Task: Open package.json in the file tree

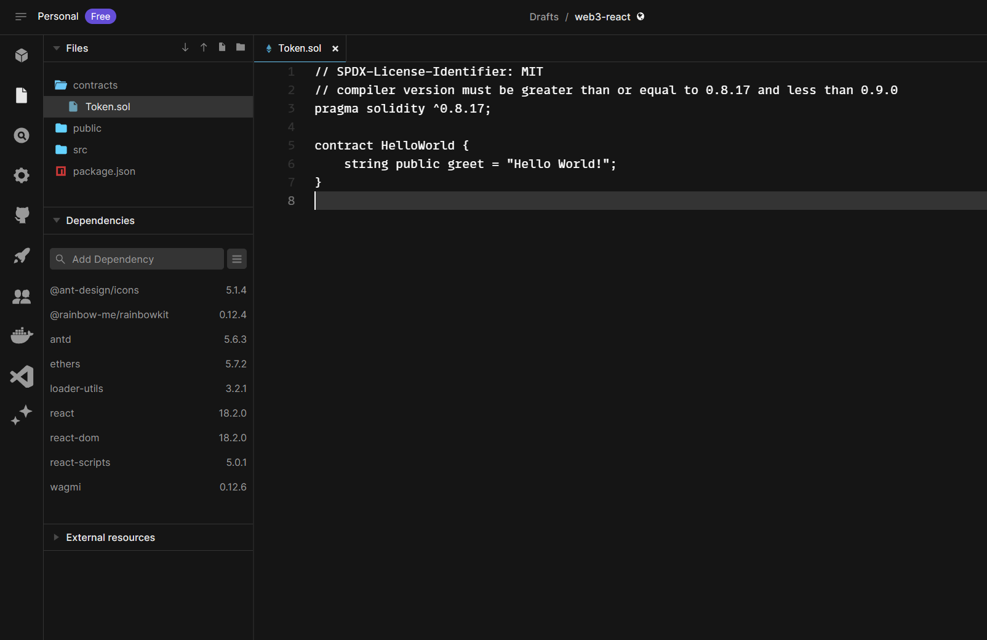Action: (x=148, y=171)
